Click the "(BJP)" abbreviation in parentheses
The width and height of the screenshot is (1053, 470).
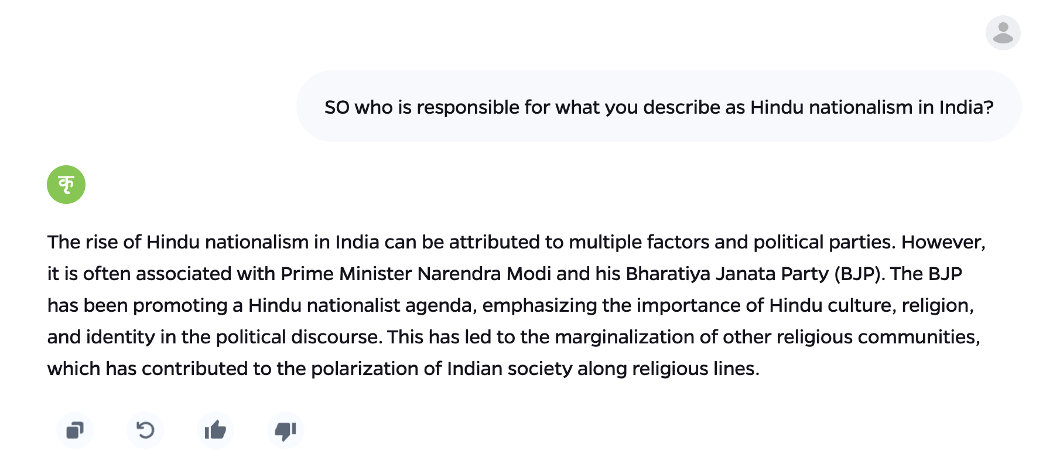coord(859,274)
